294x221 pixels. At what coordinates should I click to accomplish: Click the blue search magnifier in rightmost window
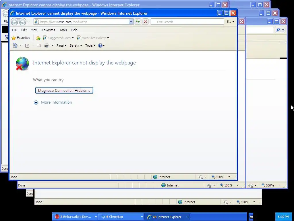[278, 30]
